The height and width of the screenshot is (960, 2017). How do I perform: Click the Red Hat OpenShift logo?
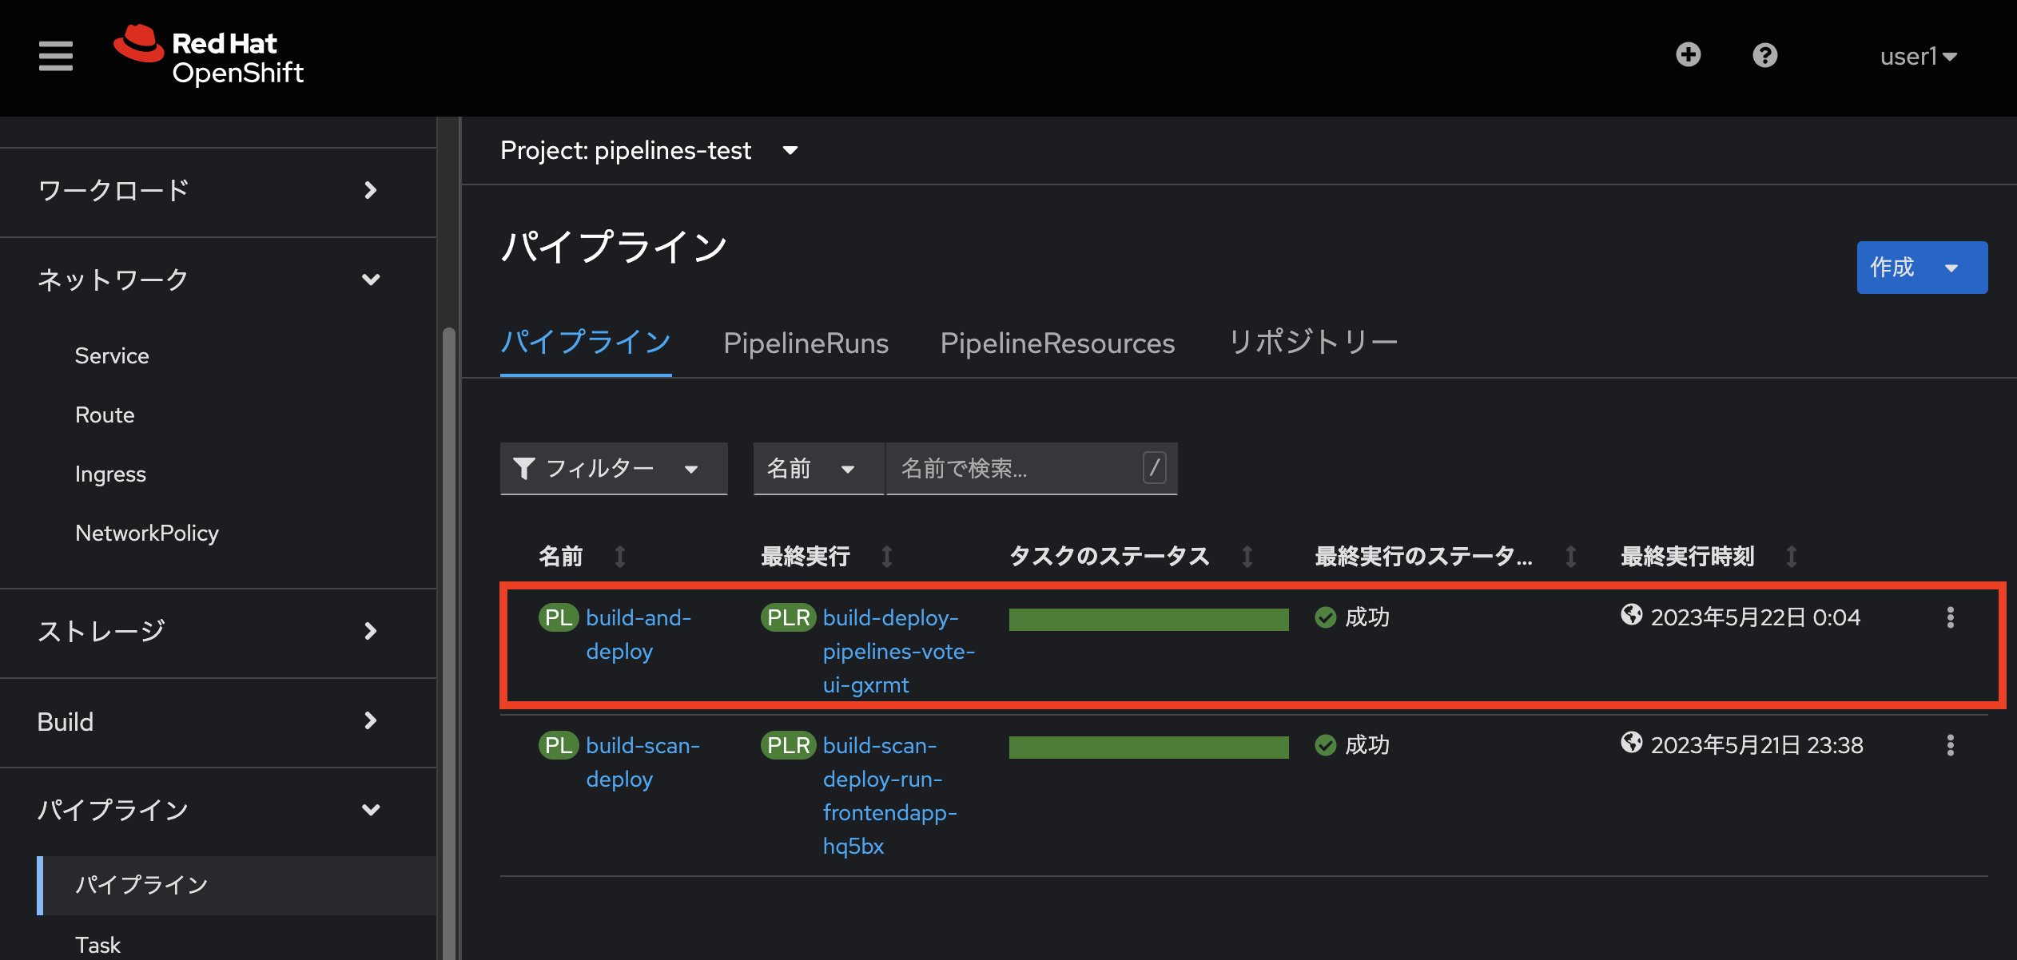point(209,56)
